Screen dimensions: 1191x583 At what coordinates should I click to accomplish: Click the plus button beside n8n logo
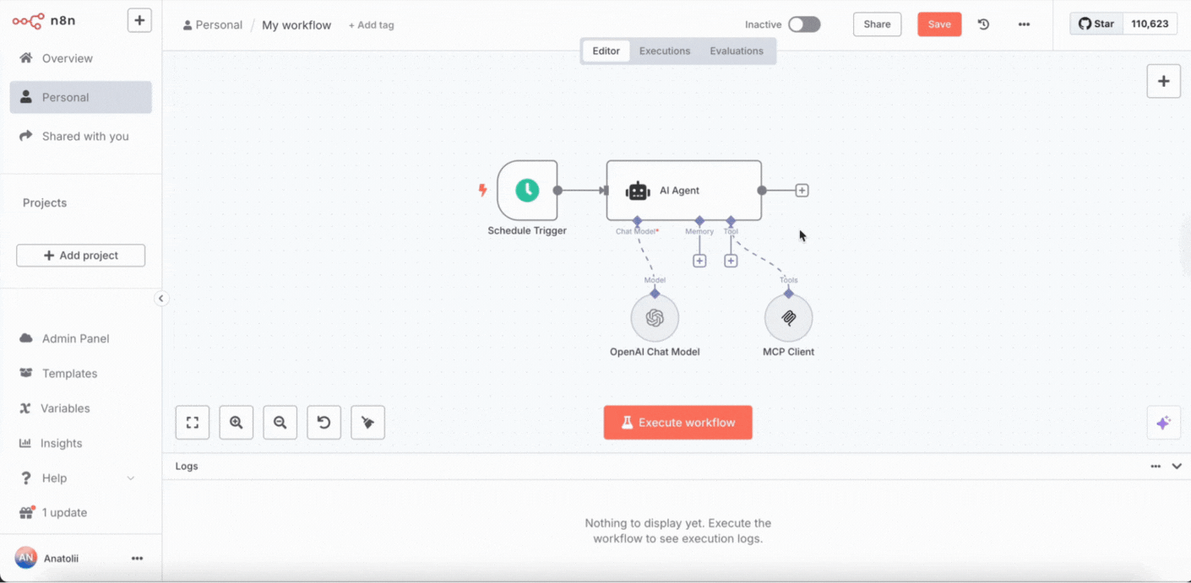(x=139, y=20)
